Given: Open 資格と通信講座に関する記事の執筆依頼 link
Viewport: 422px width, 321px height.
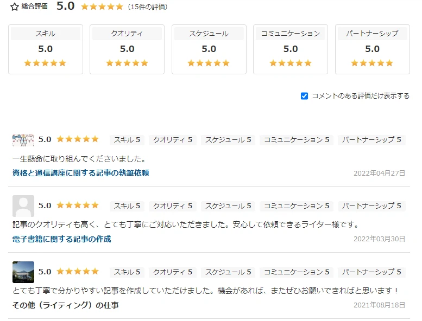Looking at the screenshot, I should [80, 173].
